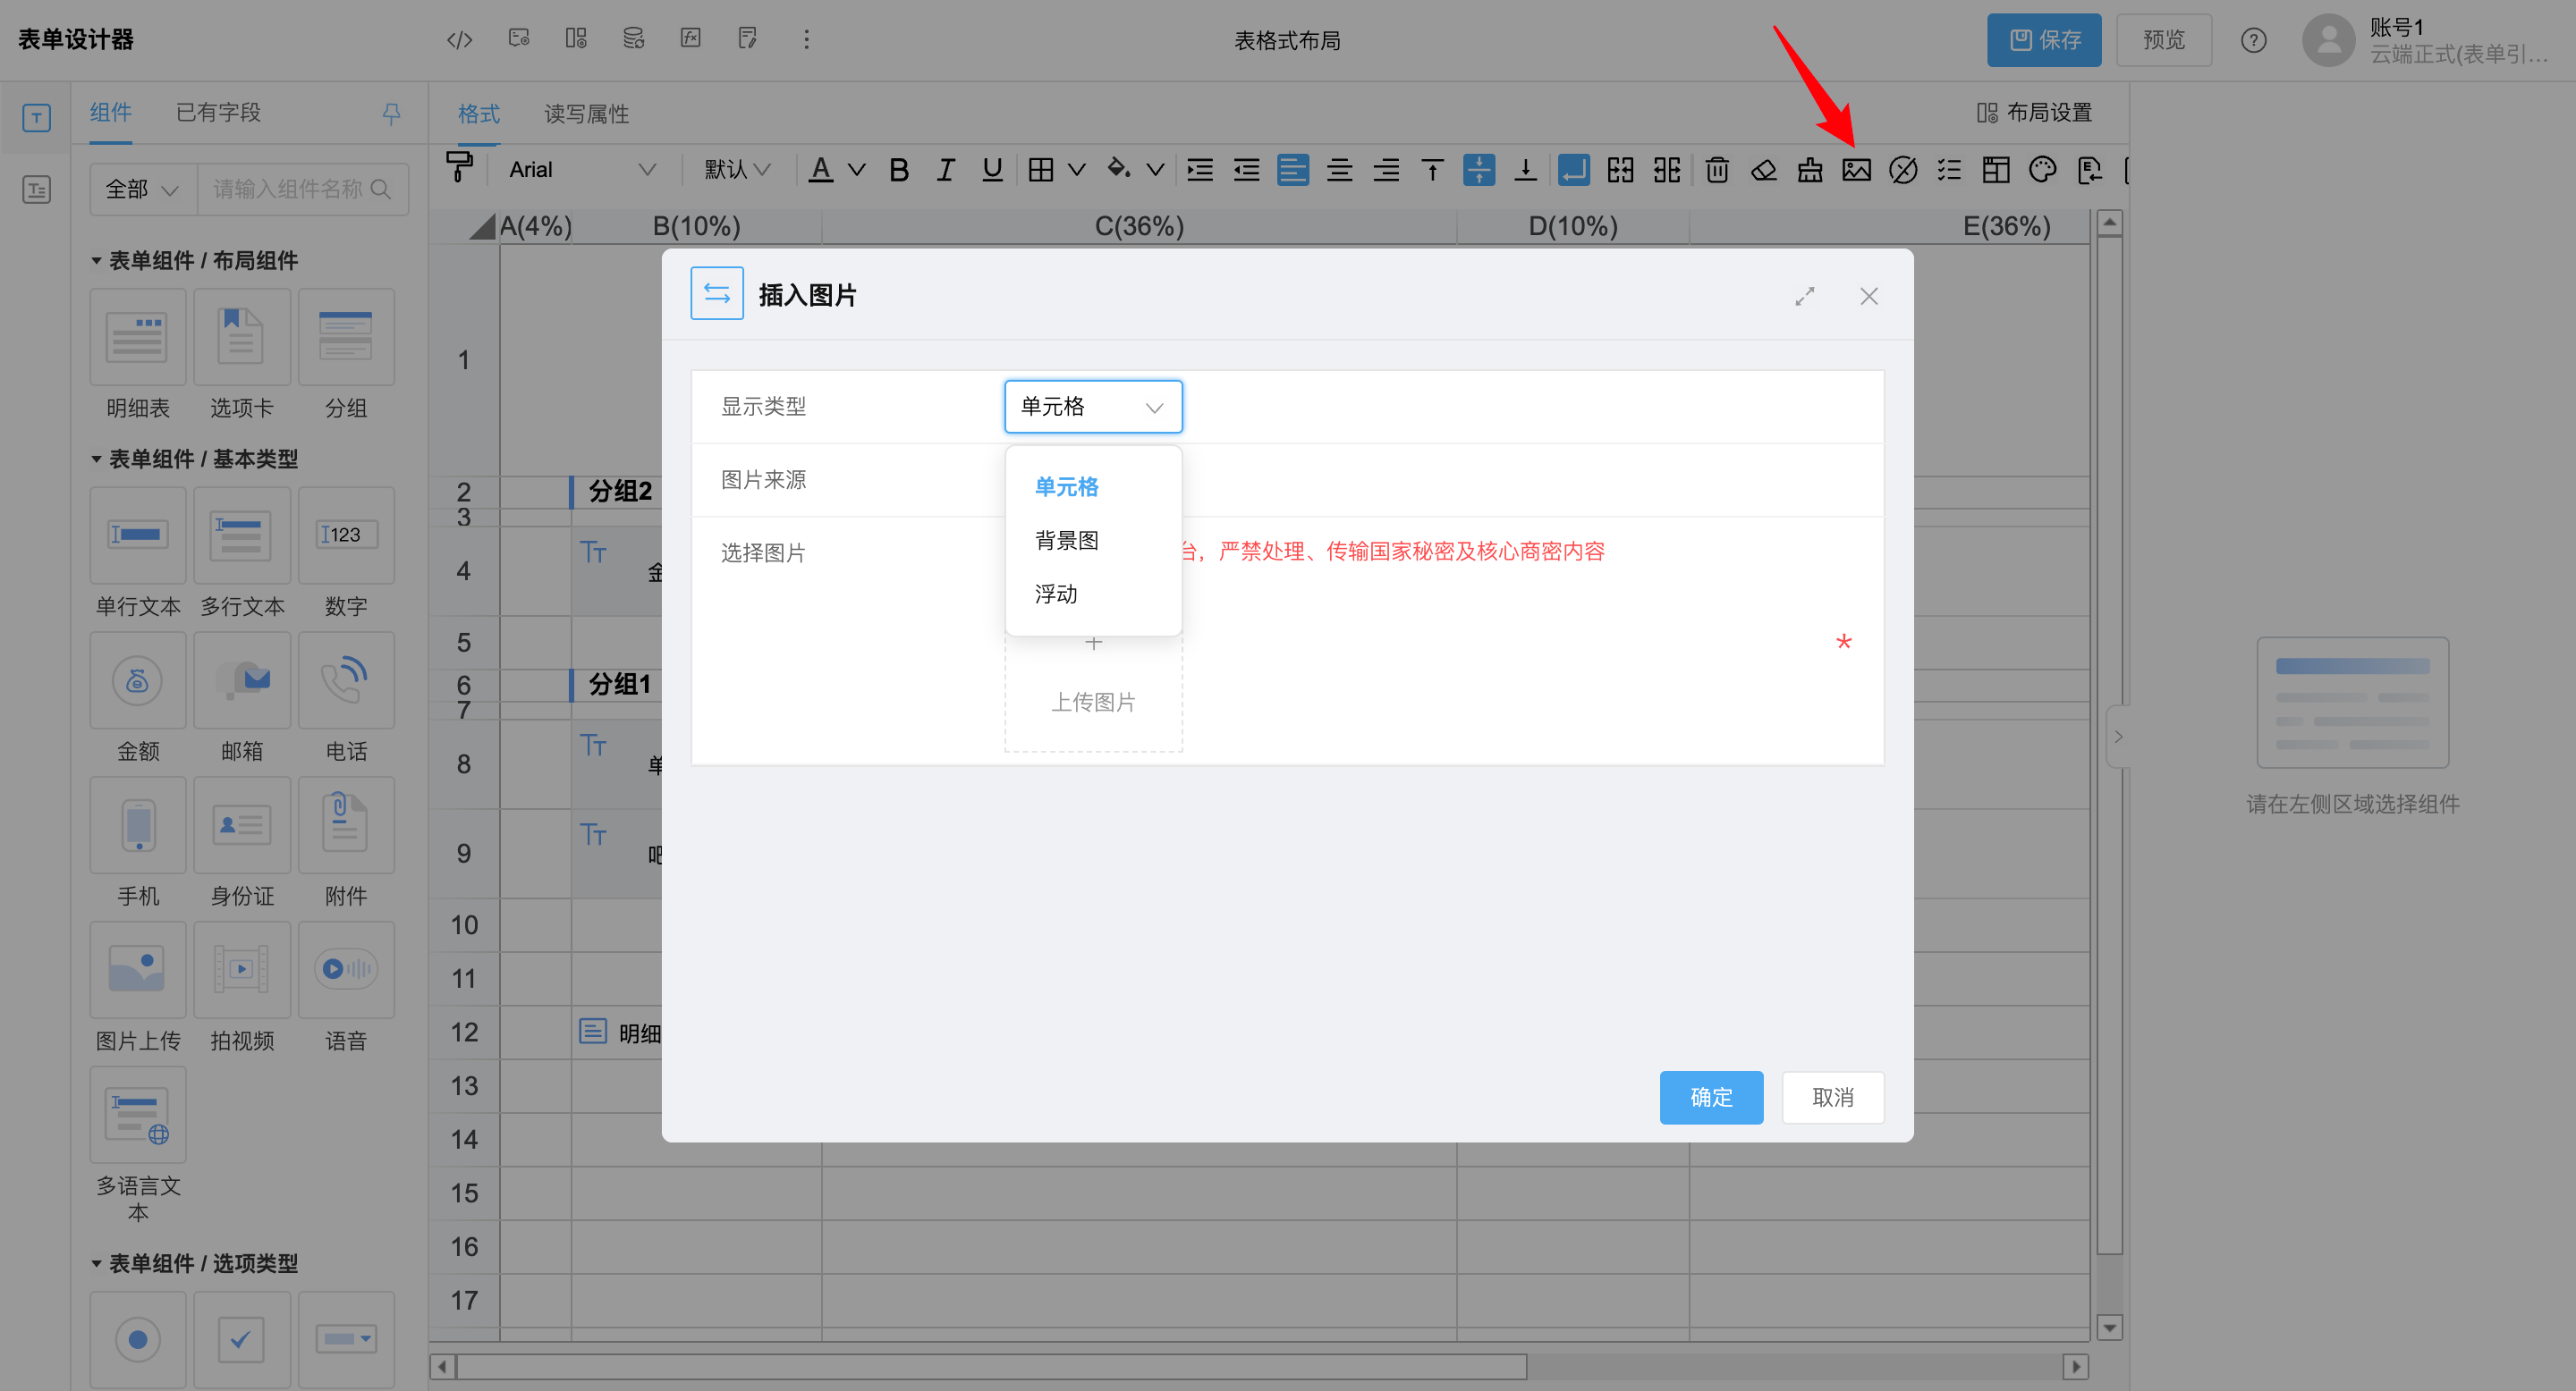Select align center icon
The height and width of the screenshot is (1391, 2576).
1339,170
